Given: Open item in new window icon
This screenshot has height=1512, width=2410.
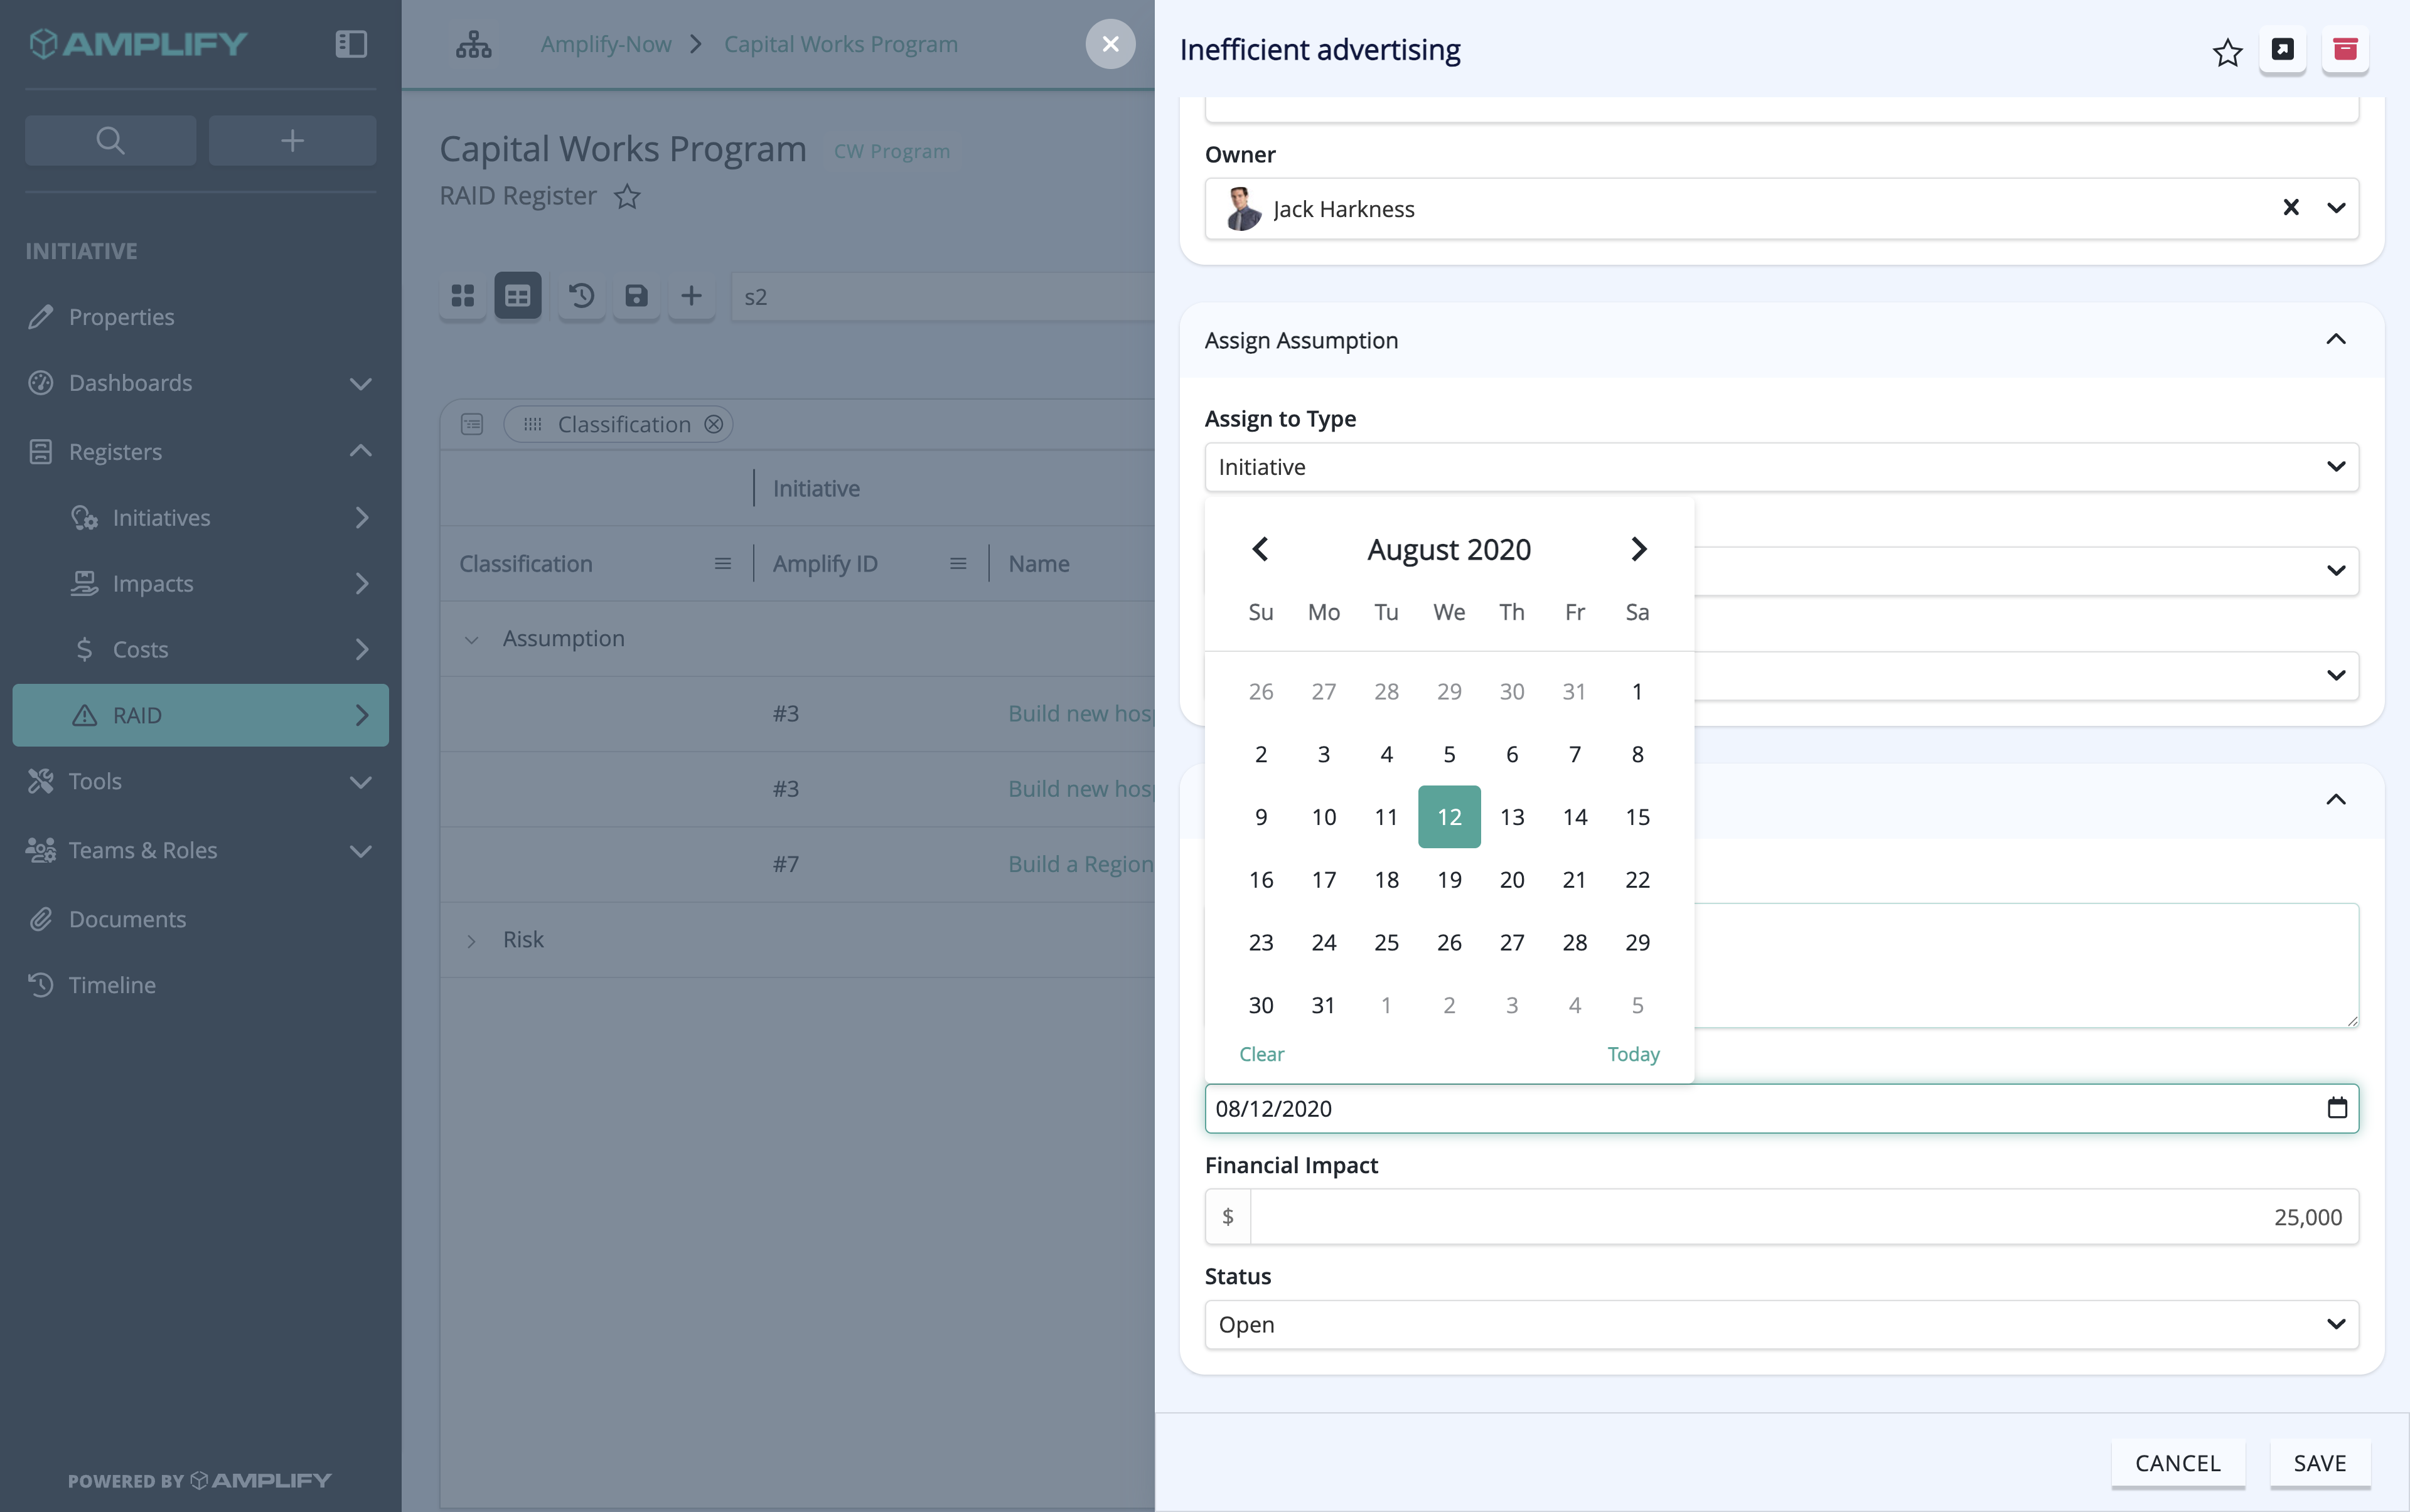Looking at the screenshot, I should [x=2282, y=49].
